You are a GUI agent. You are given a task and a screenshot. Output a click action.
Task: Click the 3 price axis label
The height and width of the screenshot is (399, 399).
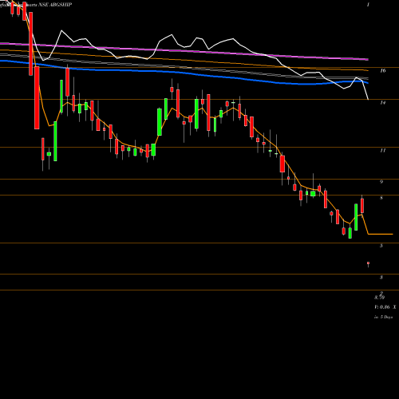(381, 277)
